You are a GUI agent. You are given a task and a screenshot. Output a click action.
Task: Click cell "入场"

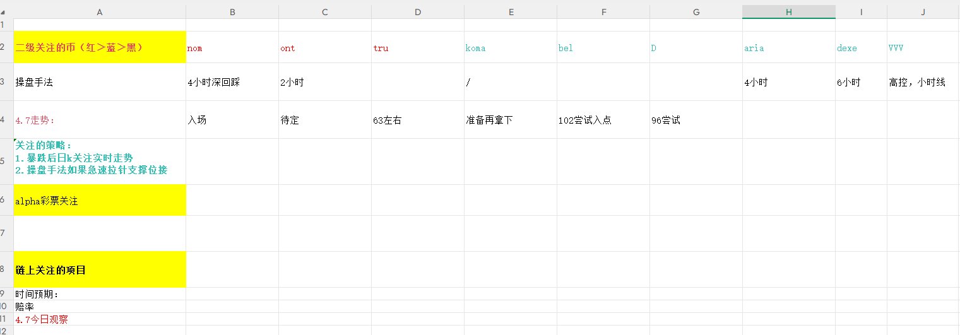point(232,120)
